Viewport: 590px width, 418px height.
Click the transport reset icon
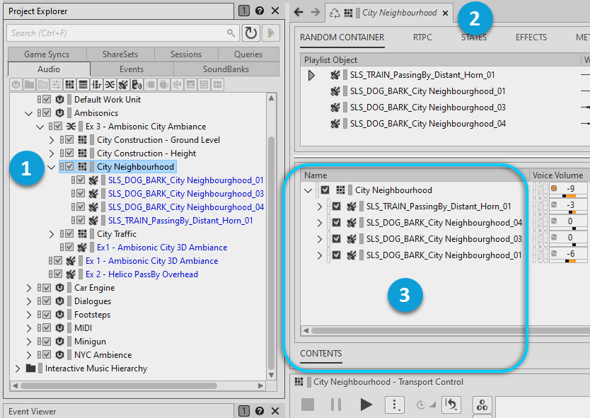(x=450, y=405)
